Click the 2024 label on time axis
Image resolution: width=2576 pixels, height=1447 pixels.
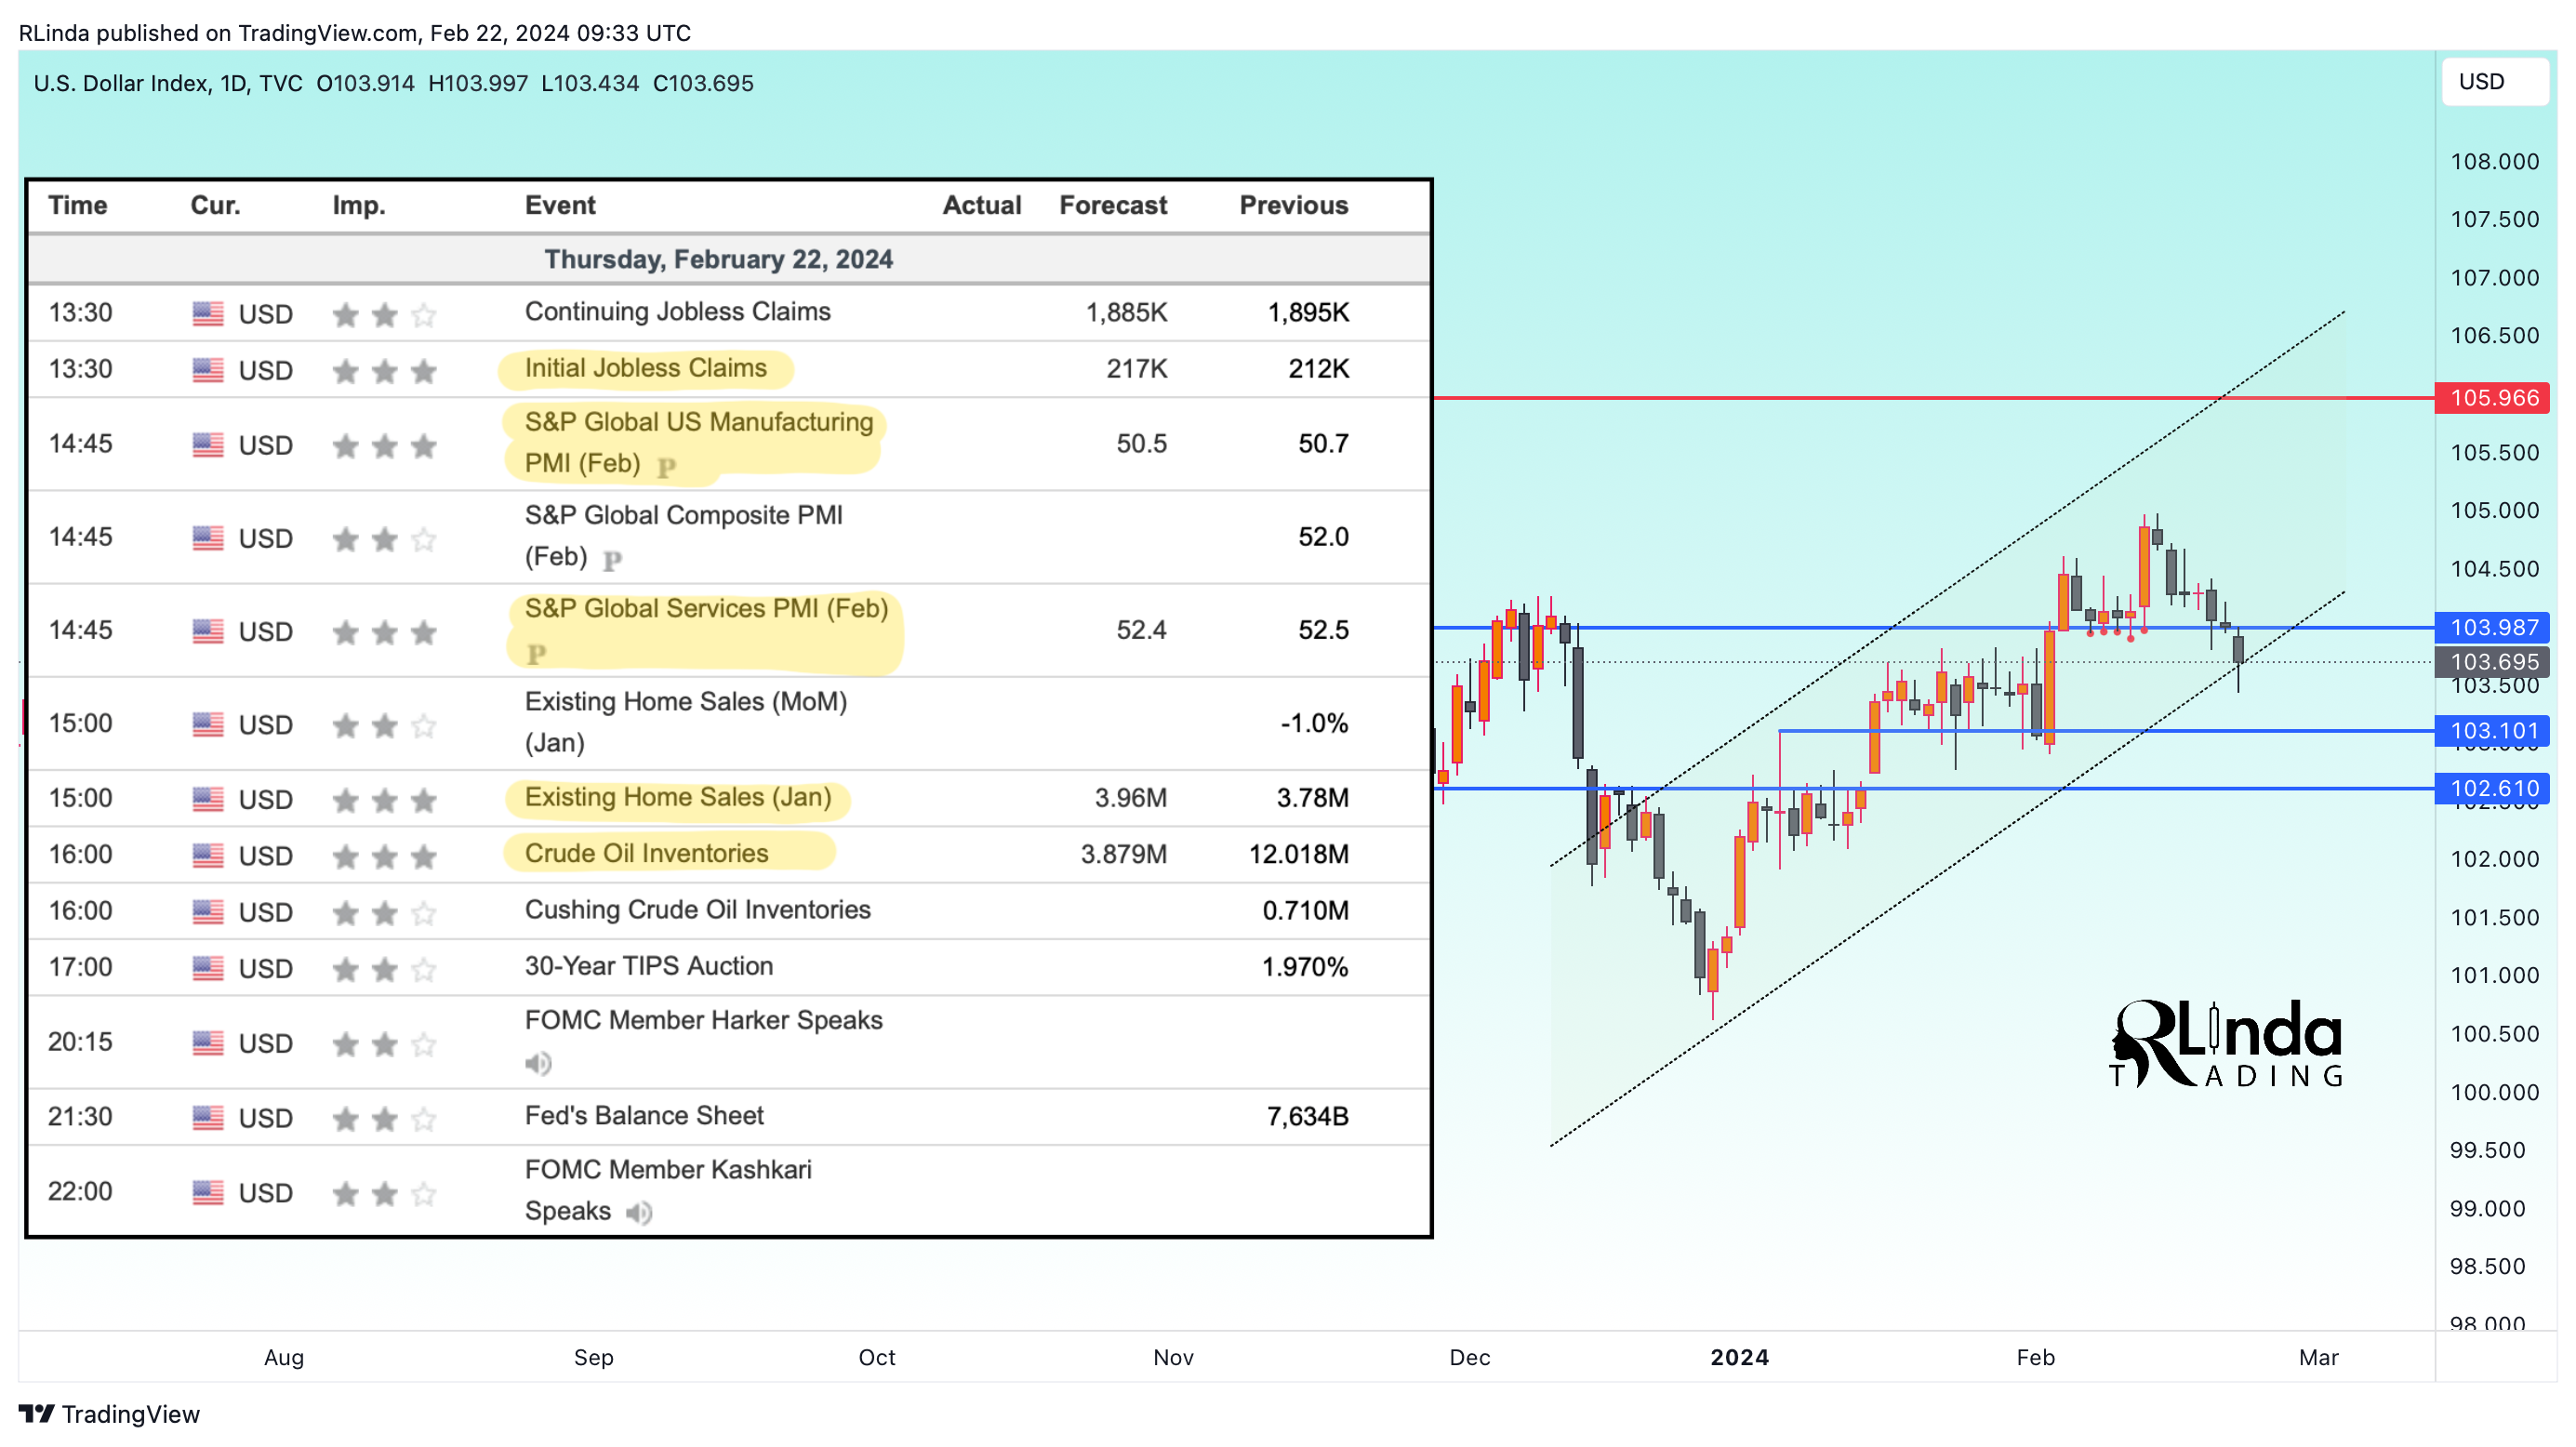pos(1740,1357)
